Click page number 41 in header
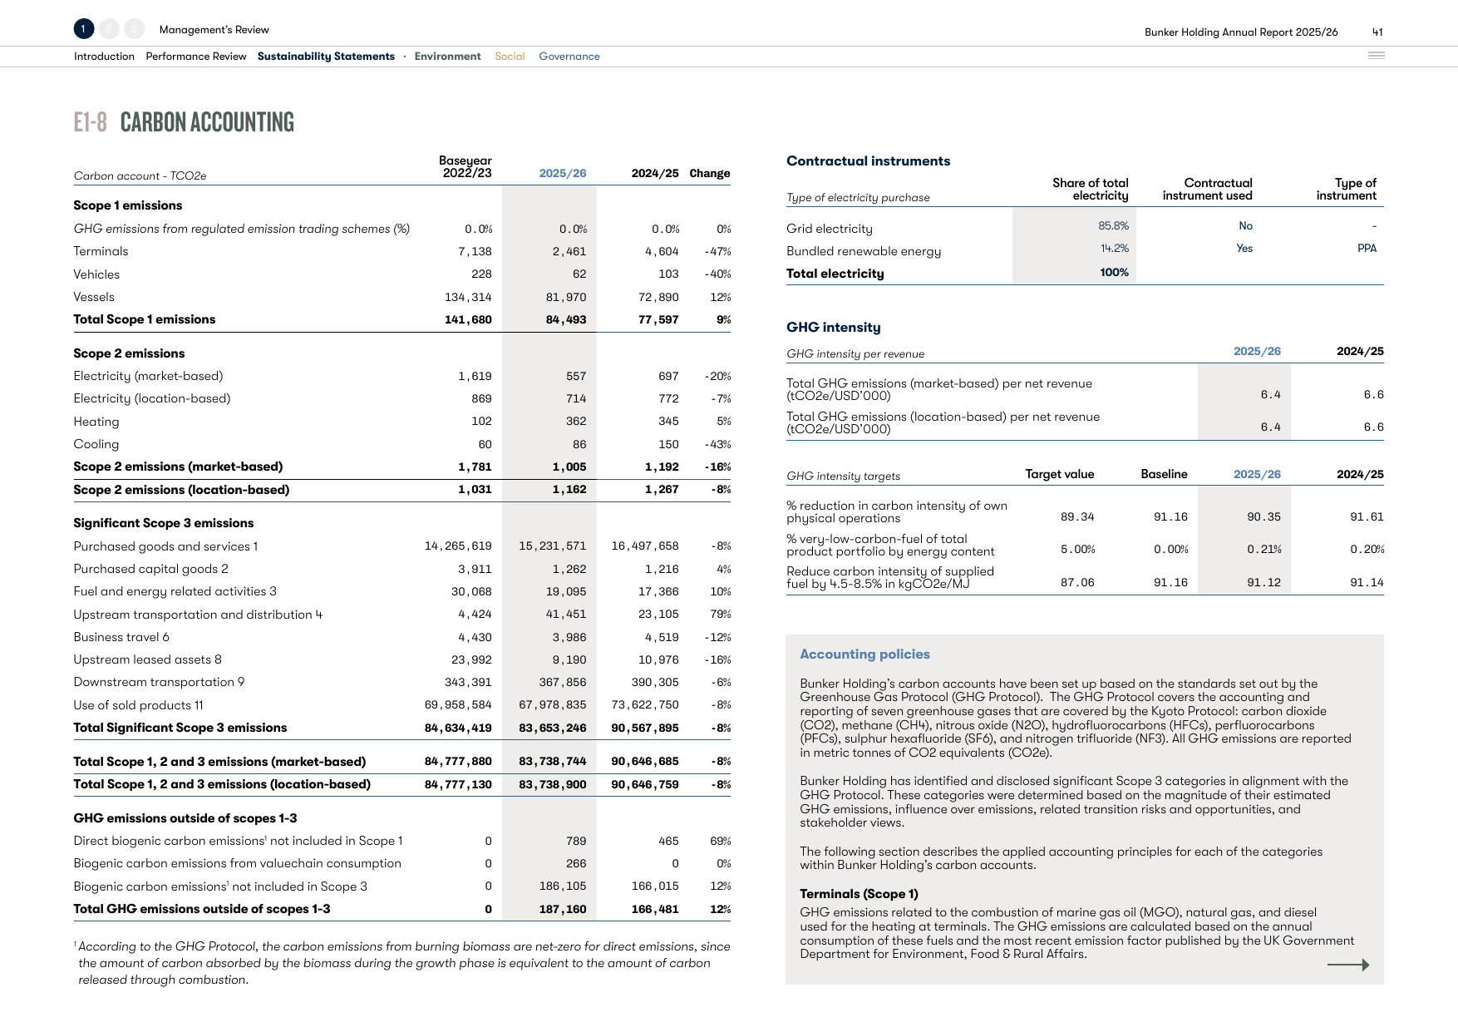1458x1032 pixels. [1377, 32]
